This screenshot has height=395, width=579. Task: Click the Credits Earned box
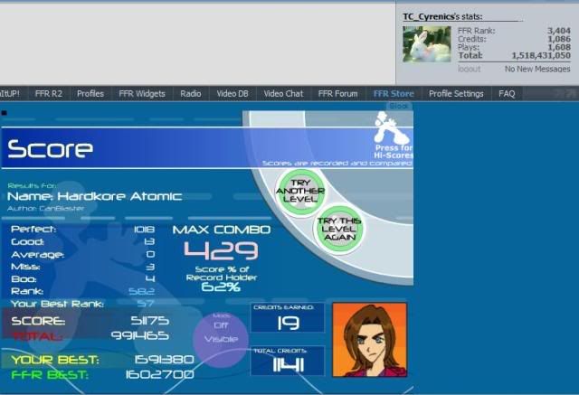click(287, 317)
